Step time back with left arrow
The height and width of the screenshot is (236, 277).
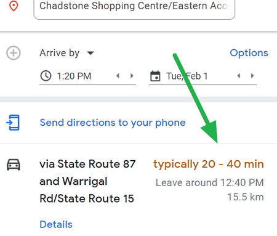point(118,76)
